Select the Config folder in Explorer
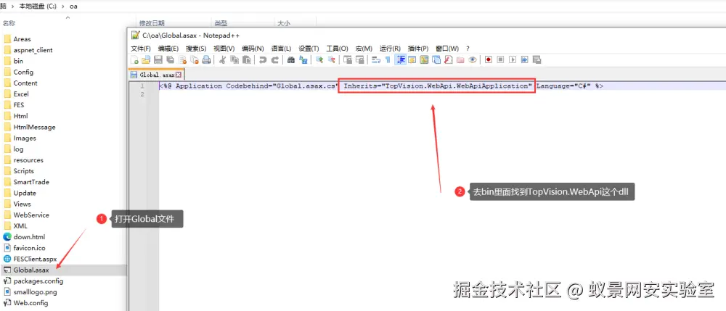The image size is (726, 311). 23,72
